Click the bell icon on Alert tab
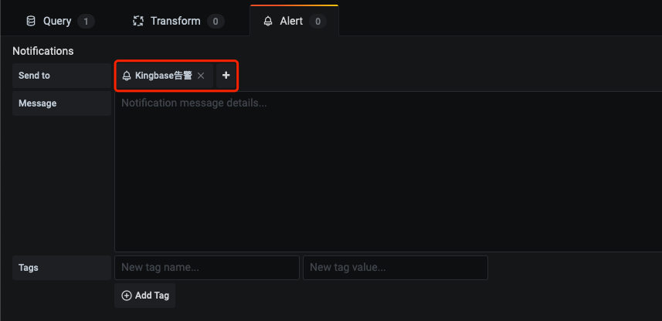This screenshot has width=662, height=321. 268,21
